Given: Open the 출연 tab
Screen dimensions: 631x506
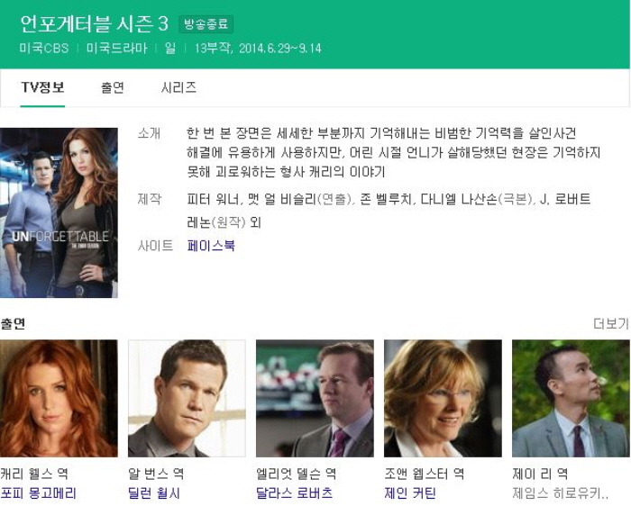Looking at the screenshot, I should [113, 87].
